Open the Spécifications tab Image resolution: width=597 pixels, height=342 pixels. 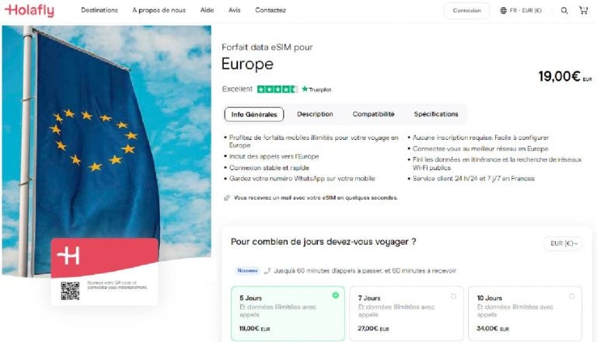436,114
